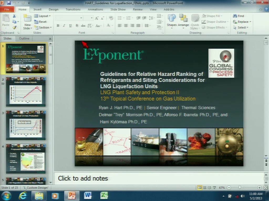Switch to the Design tab
Viewport: 269px width, 201px height.
(x=53, y=9)
